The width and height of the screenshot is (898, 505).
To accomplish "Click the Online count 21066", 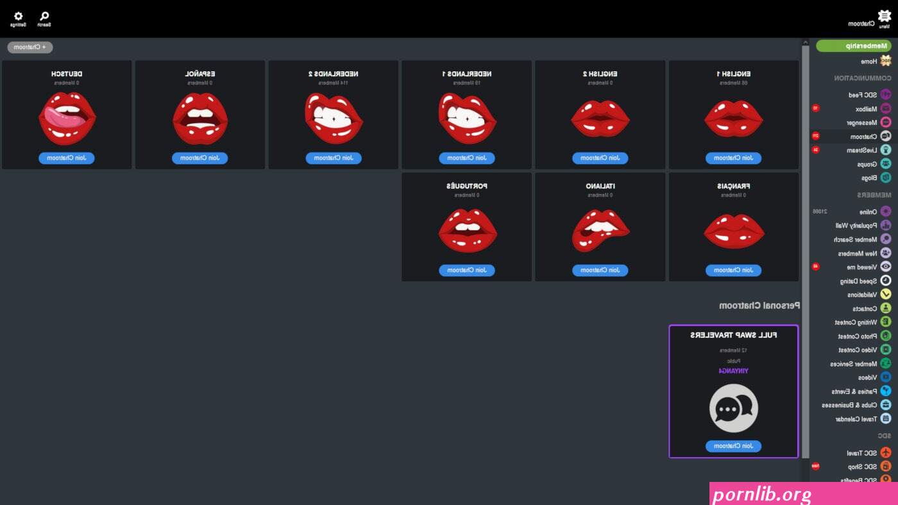I will tap(820, 211).
